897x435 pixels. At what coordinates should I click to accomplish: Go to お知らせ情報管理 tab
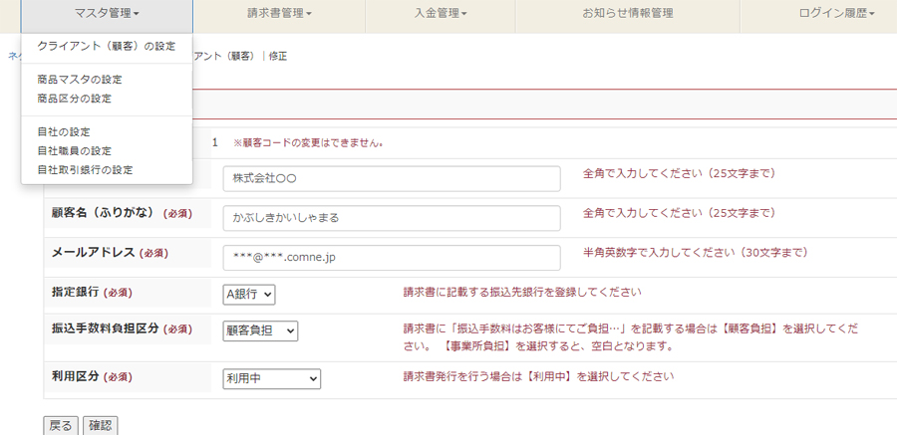(627, 14)
